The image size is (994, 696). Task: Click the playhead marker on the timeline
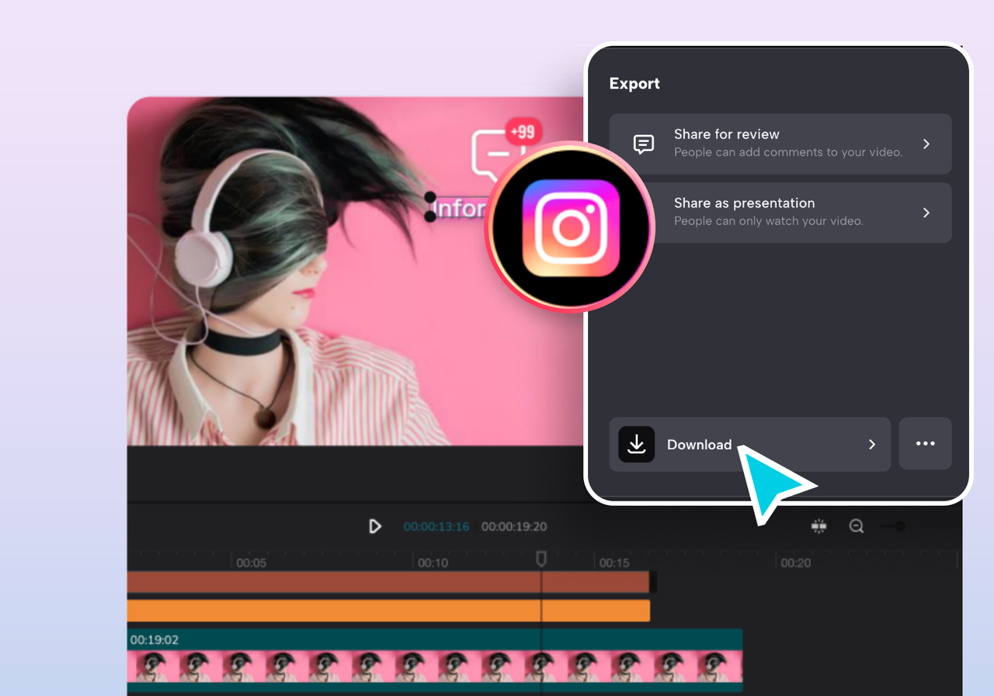pos(541,559)
